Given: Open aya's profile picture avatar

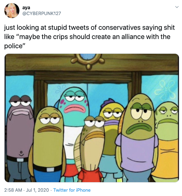Looking at the screenshot, I should click(x=12, y=10).
